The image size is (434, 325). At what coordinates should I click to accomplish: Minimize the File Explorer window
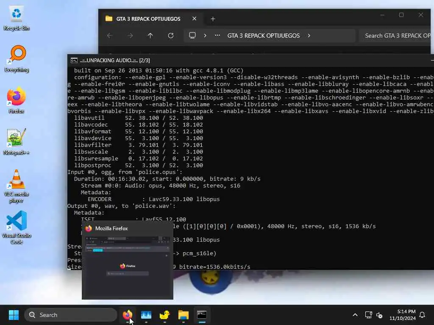click(x=382, y=15)
